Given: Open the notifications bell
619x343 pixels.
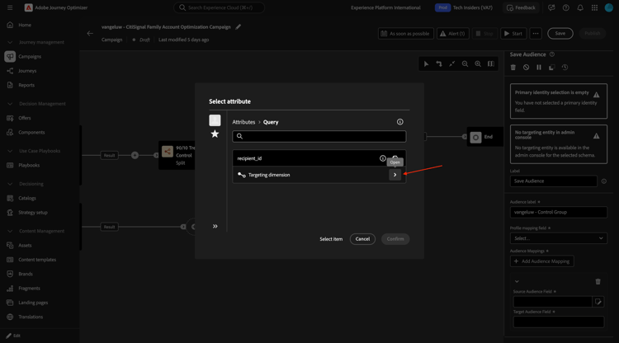Looking at the screenshot, I should [x=580, y=7].
